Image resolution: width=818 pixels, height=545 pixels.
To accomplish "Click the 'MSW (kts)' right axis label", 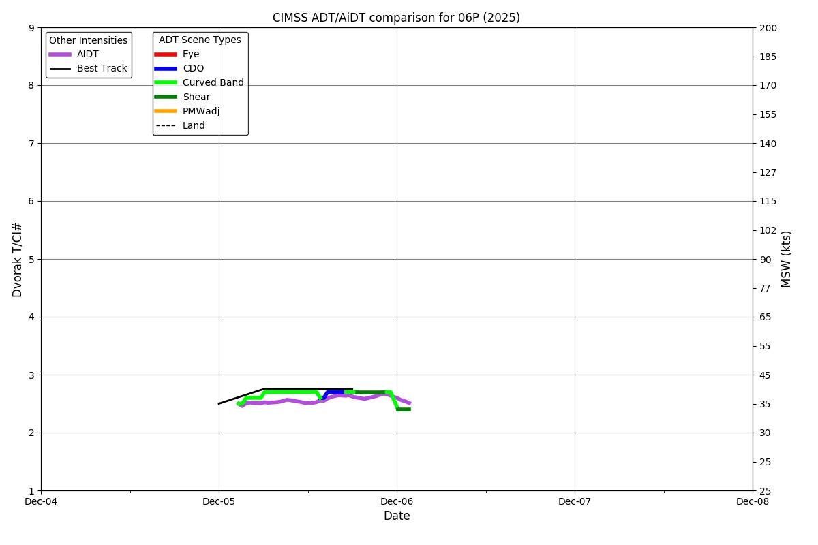I will pos(787,259).
